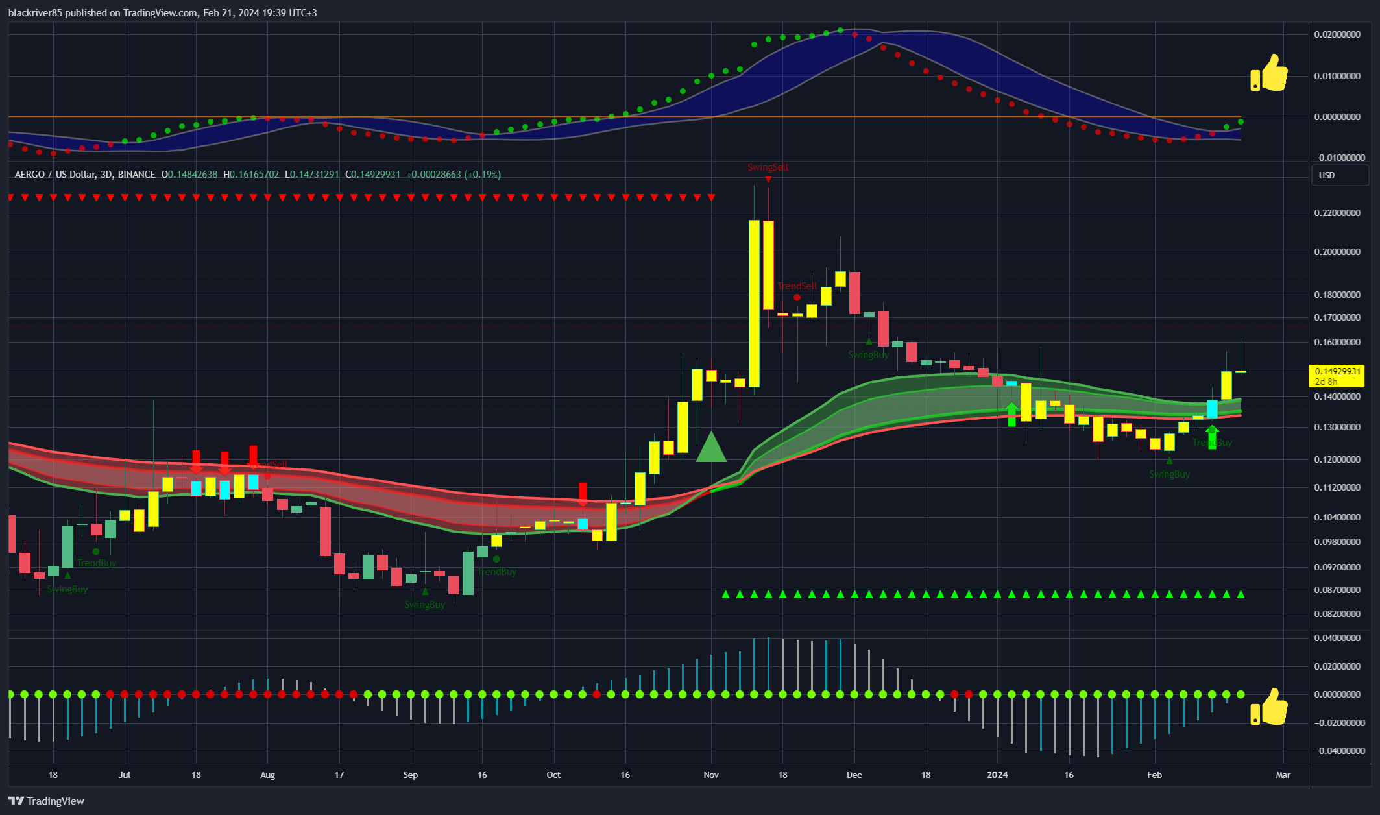The width and height of the screenshot is (1380, 815).
Task: Select the large green triangle near November
Action: click(x=711, y=446)
